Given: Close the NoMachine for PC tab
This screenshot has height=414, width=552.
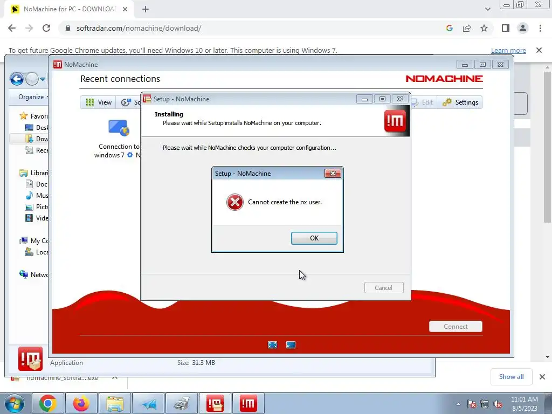Looking at the screenshot, I should [x=125, y=9].
